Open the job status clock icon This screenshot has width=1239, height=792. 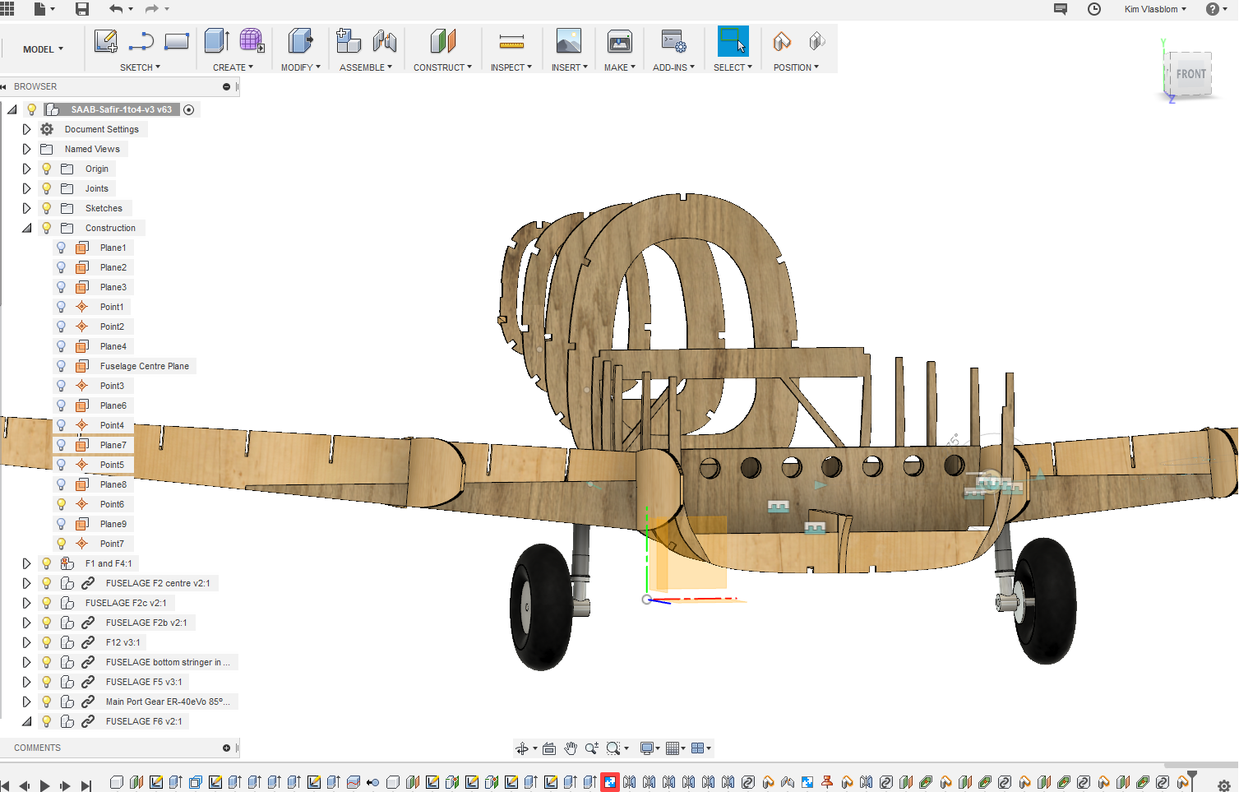coord(1094,9)
